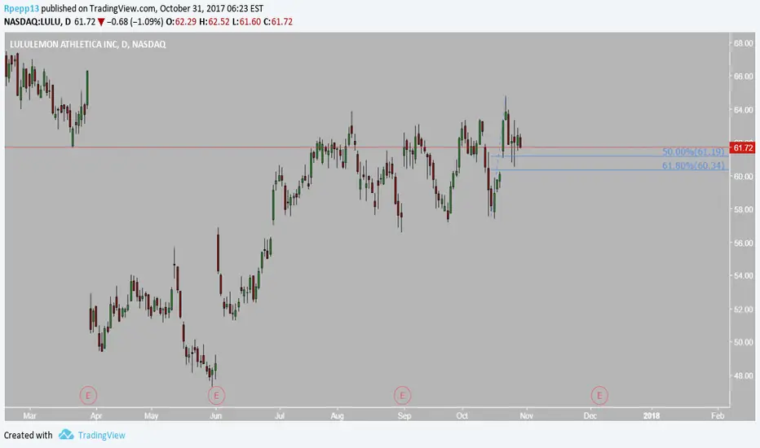Screen dimensions: 760x448
Task: Click the 52.00 price axis label
Action: (744, 309)
